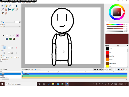Open the stabilizer dropdown in tool options

(12, 26)
